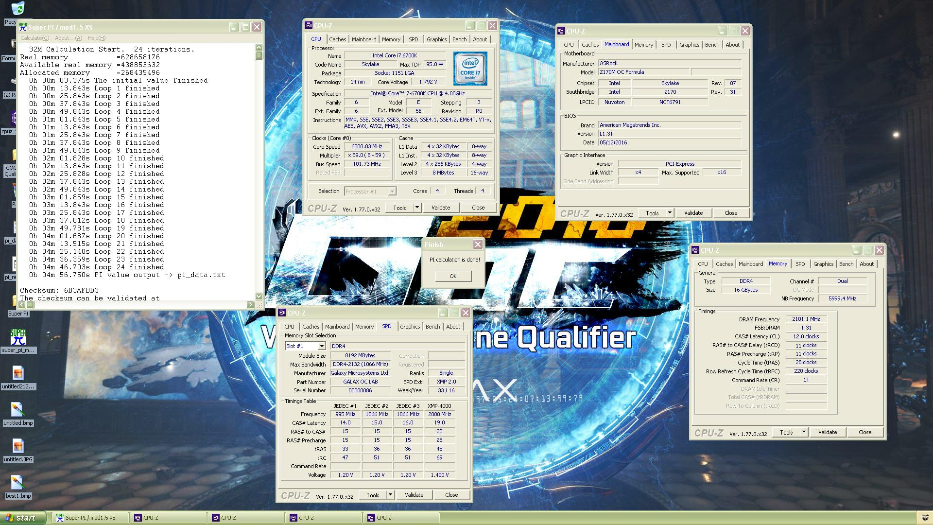Expand Tools dropdown arrow in Mainboard window

(x=670, y=213)
